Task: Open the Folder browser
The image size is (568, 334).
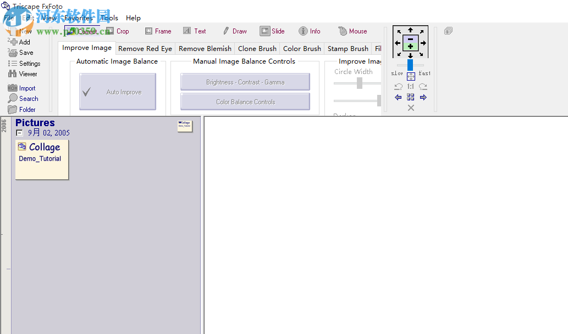Action: tap(22, 109)
